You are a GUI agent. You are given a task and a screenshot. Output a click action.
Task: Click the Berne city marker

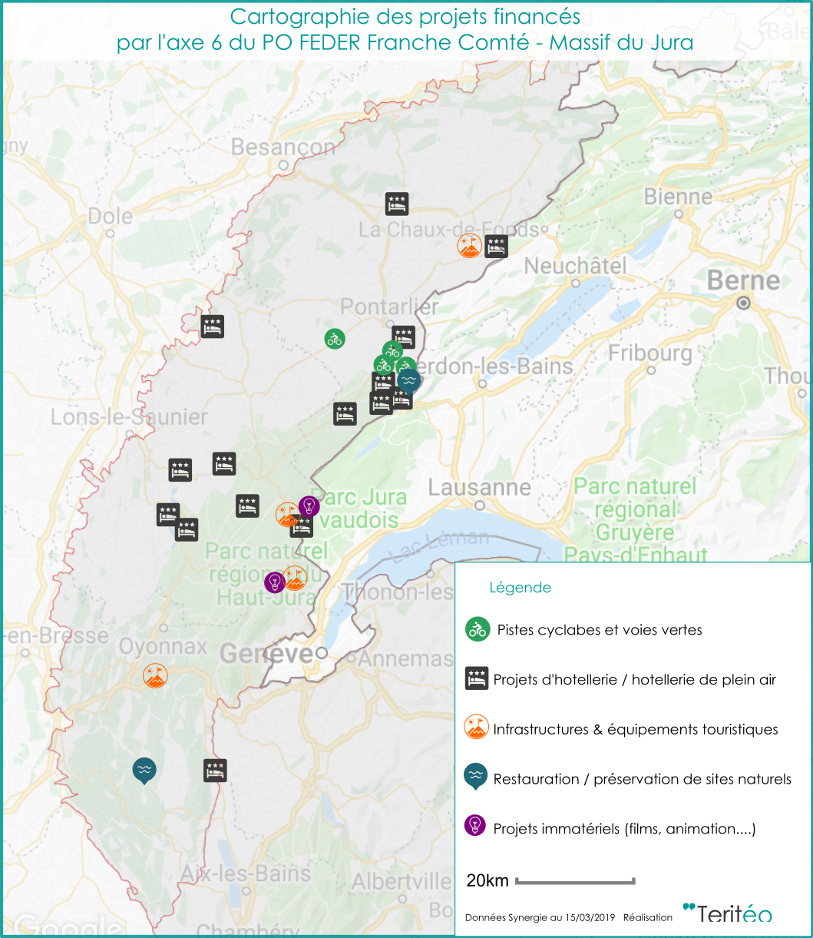pyautogui.click(x=743, y=303)
